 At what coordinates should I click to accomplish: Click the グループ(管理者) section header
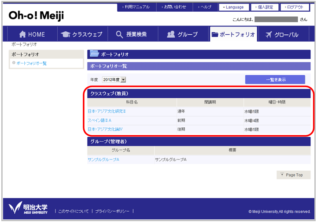pyautogui.click(x=199, y=141)
